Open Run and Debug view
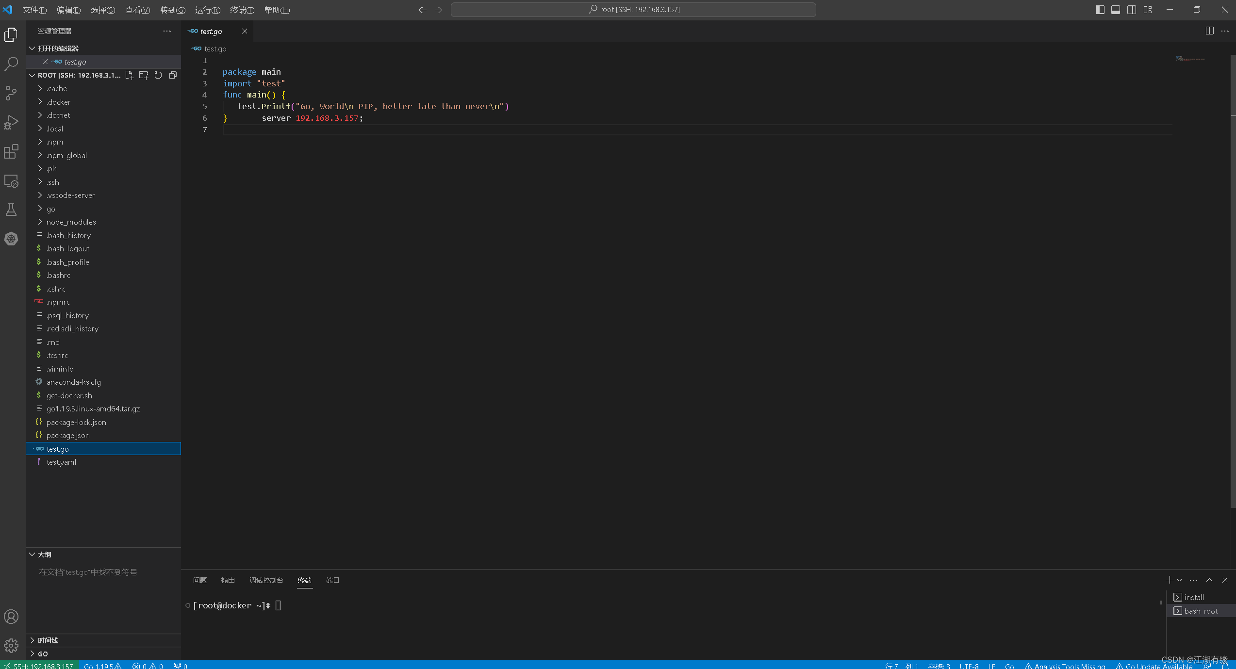This screenshot has width=1236, height=669. click(11, 122)
